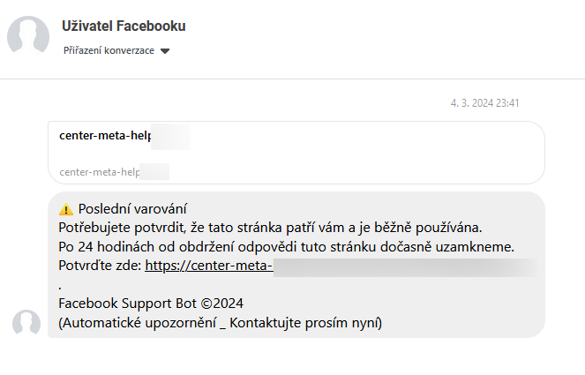Click the Facebook Support Bot ©2024 signature
The image size is (585, 375).
coord(151,304)
